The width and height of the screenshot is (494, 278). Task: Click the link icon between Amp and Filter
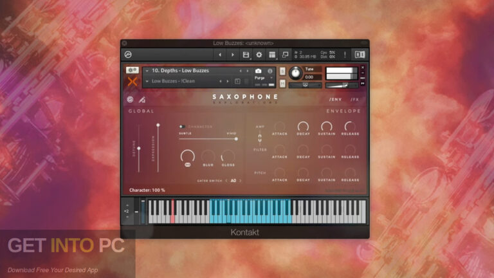tap(260, 138)
